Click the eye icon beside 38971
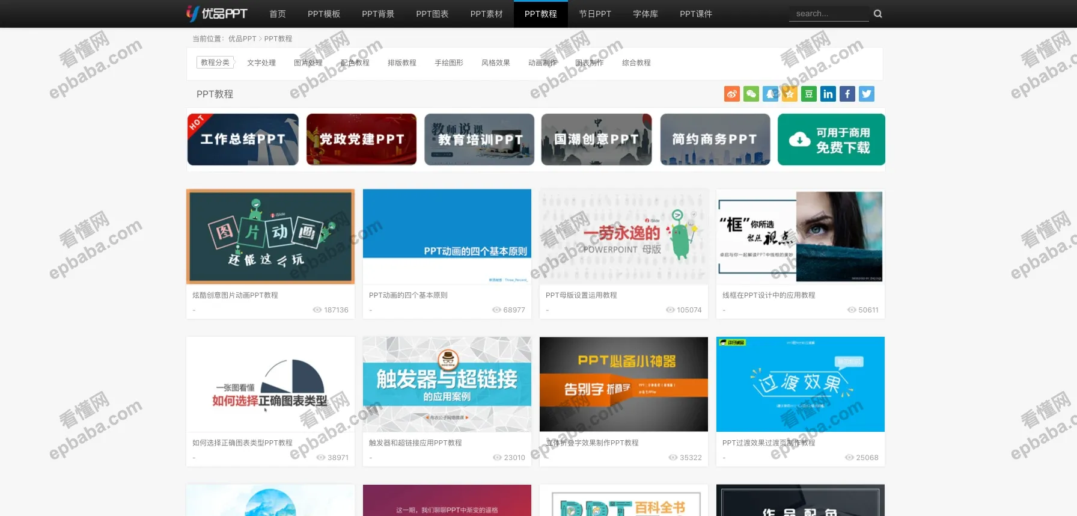 point(321,458)
